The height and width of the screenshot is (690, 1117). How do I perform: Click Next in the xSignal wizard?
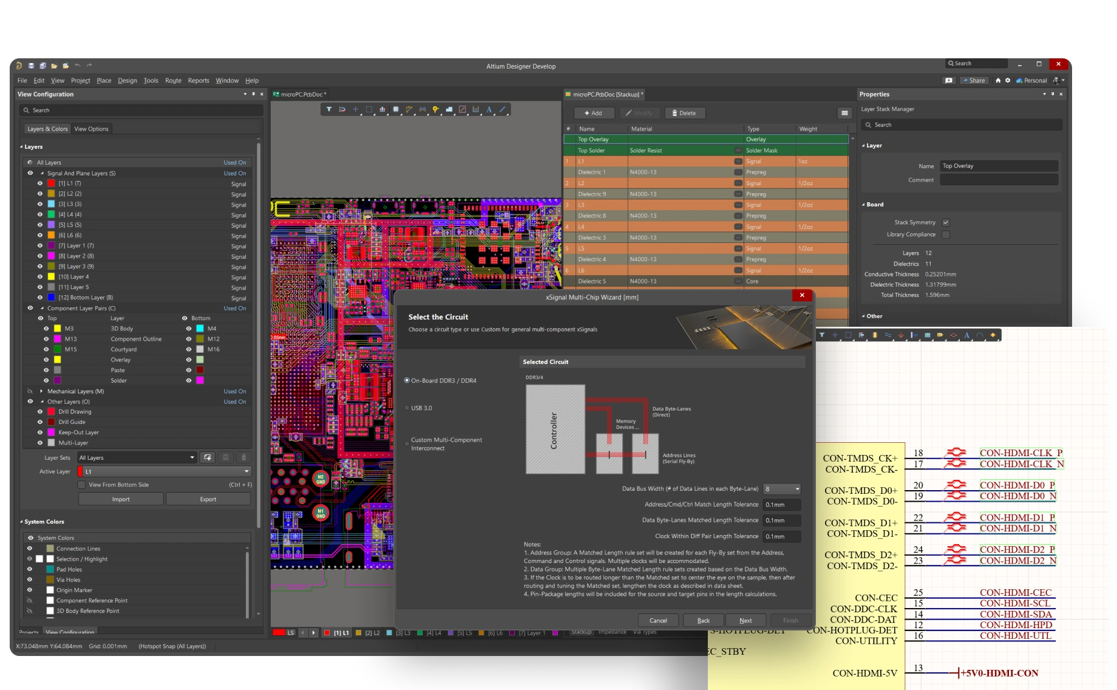745,621
